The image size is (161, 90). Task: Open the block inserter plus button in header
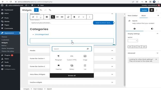tap(36, 10)
